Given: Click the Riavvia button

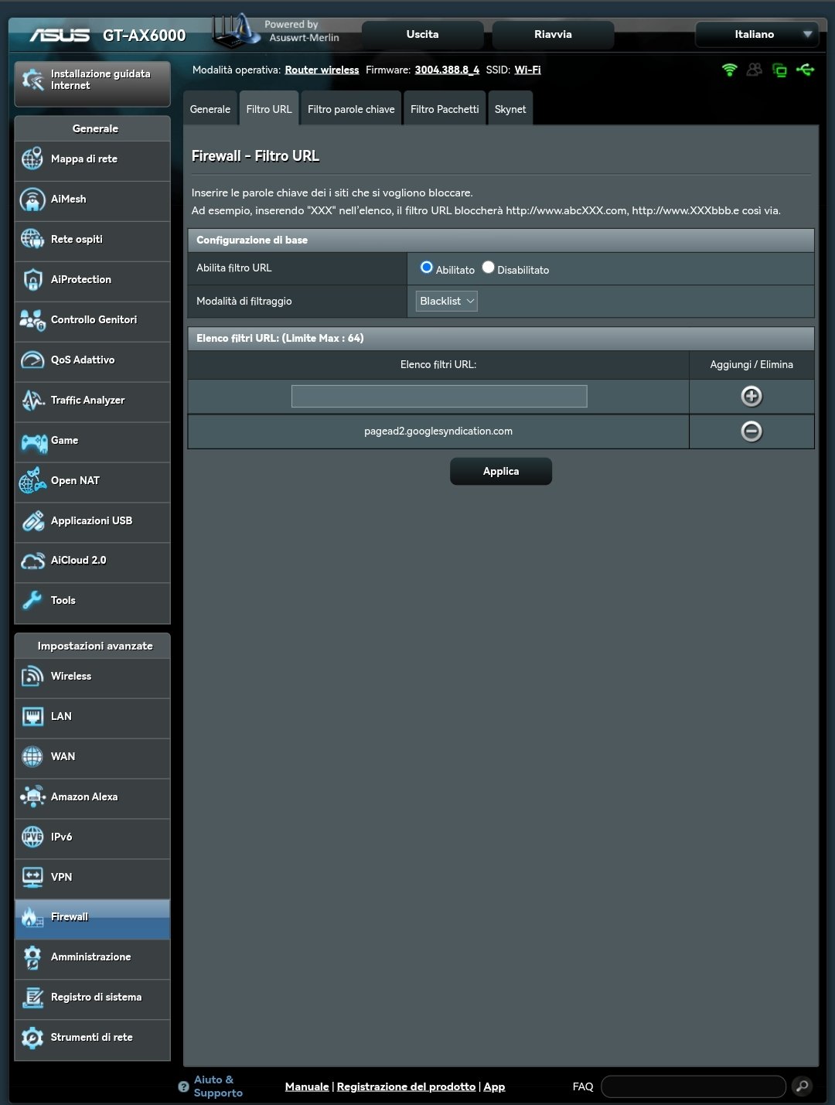Looking at the screenshot, I should [553, 35].
